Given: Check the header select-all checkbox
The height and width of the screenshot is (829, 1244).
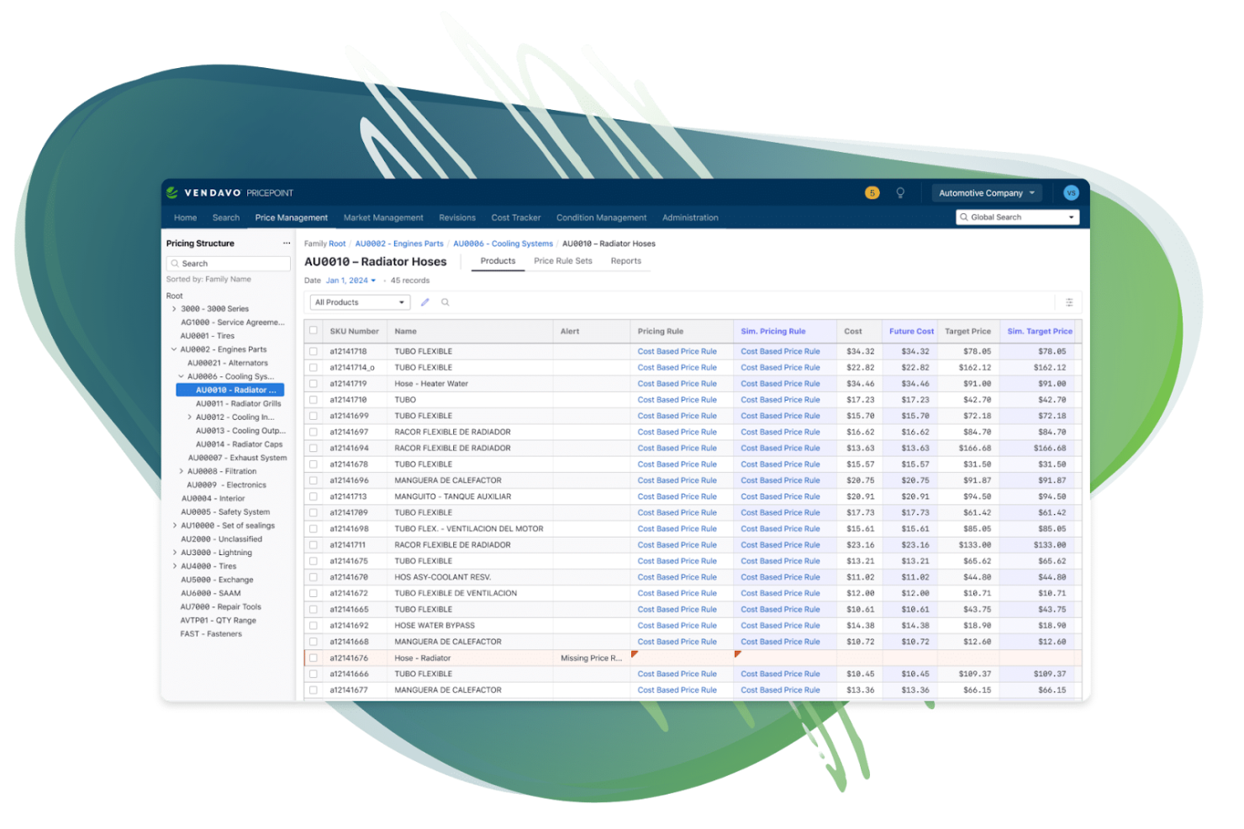Looking at the screenshot, I should click(314, 331).
